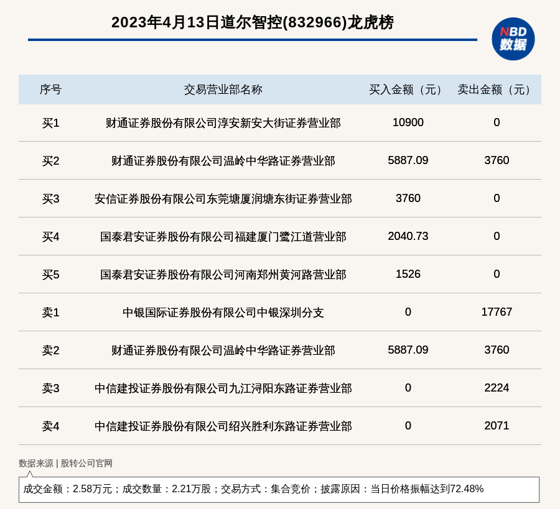Click 3760 sell amount in 买2 row
Viewport: 560px width, 509px height.
coord(497,160)
